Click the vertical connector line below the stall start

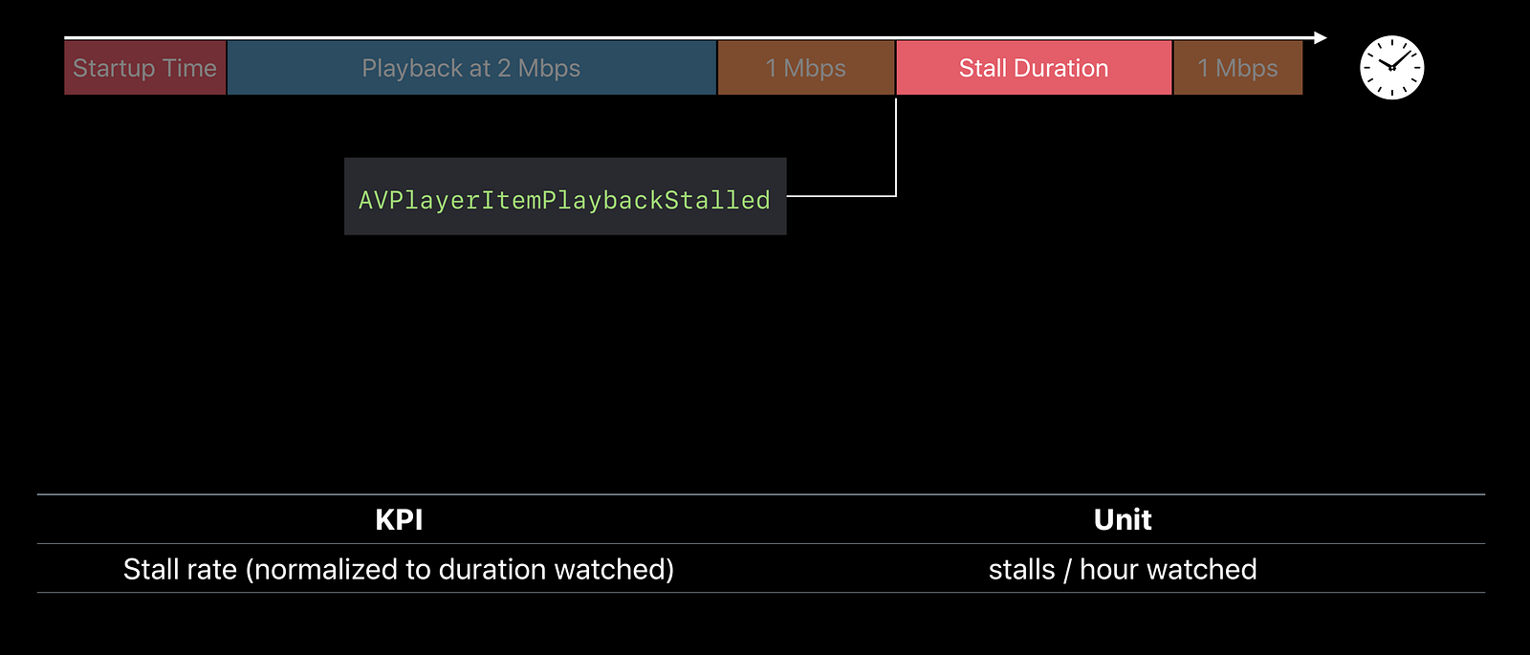coord(896,143)
